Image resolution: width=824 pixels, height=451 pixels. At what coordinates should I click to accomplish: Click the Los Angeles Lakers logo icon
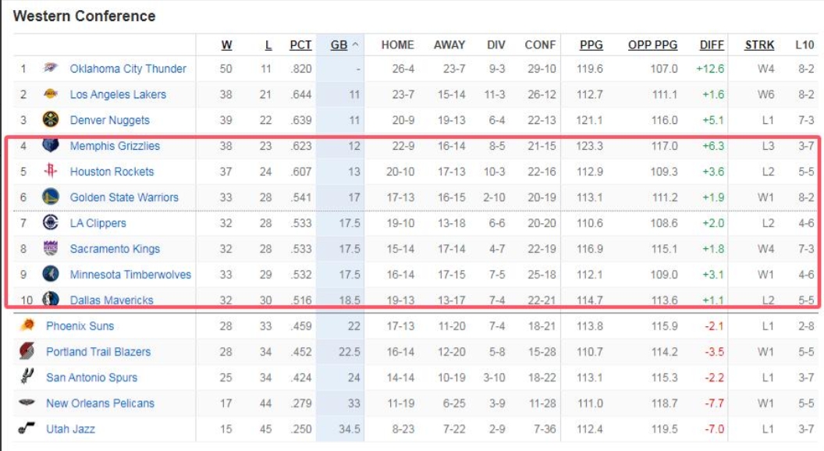(51, 94)
